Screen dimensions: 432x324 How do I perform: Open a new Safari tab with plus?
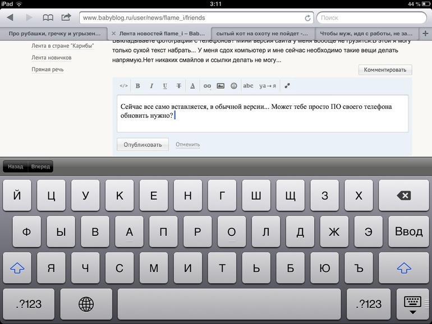click(x=425, y=34)
